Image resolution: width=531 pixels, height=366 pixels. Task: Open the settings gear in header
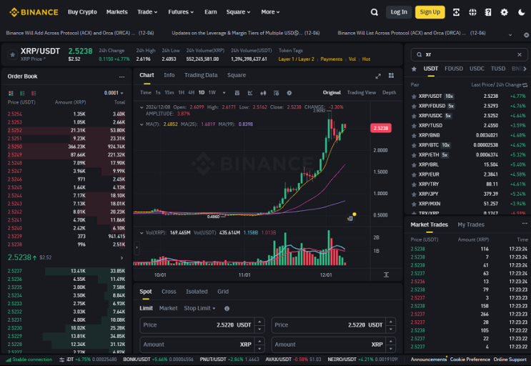click(505, 12)
